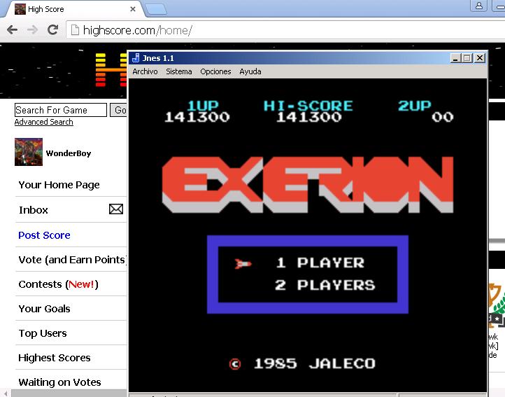Open the Sistema menu in Jnes
Viewport: 505px width, 397px height.
click(x=179, y=71)
